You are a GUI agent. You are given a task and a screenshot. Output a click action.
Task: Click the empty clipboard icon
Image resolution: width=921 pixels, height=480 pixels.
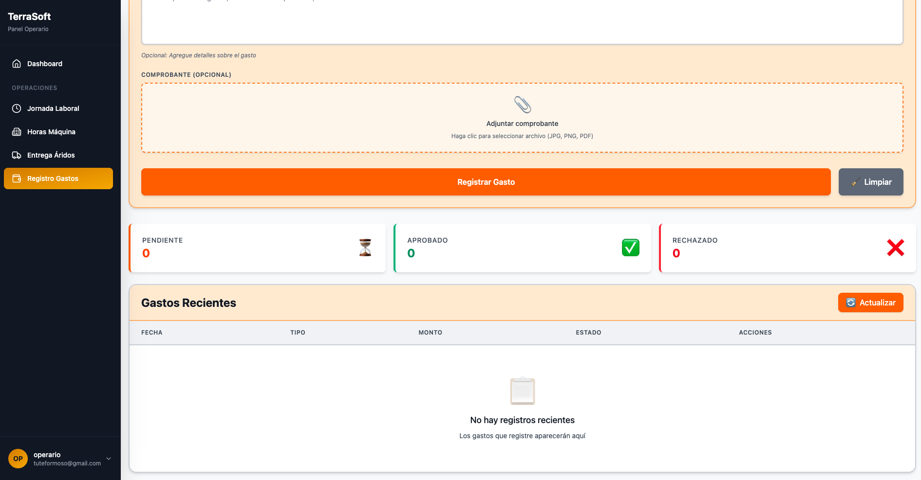(522, 391)
